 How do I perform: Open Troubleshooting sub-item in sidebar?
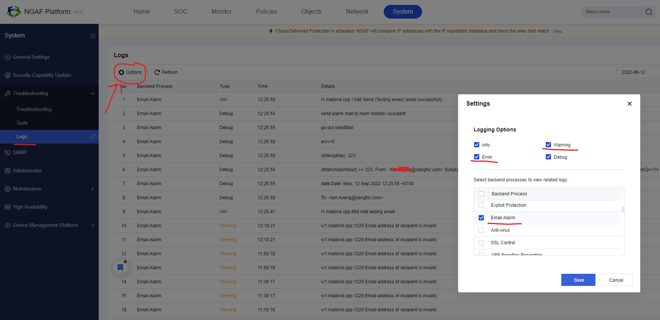(34, 109)
